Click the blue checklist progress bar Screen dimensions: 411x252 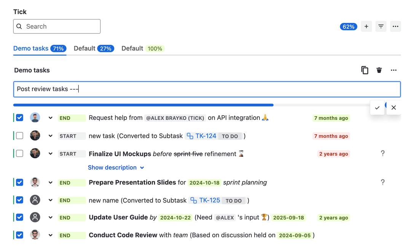click(x=143, y=105)
